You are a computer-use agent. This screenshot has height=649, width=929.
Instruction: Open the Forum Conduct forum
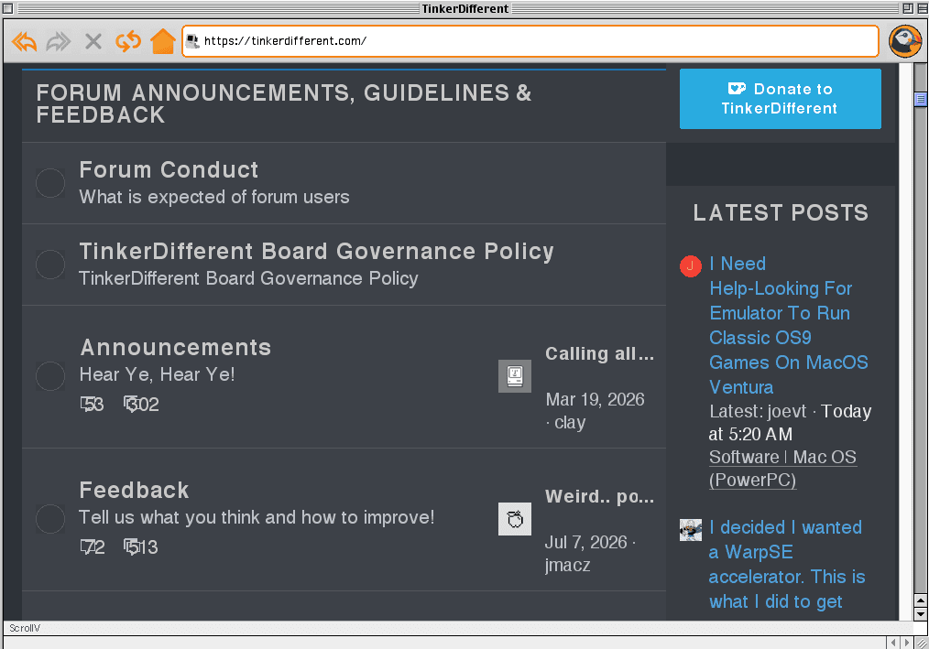coord(169,170)
